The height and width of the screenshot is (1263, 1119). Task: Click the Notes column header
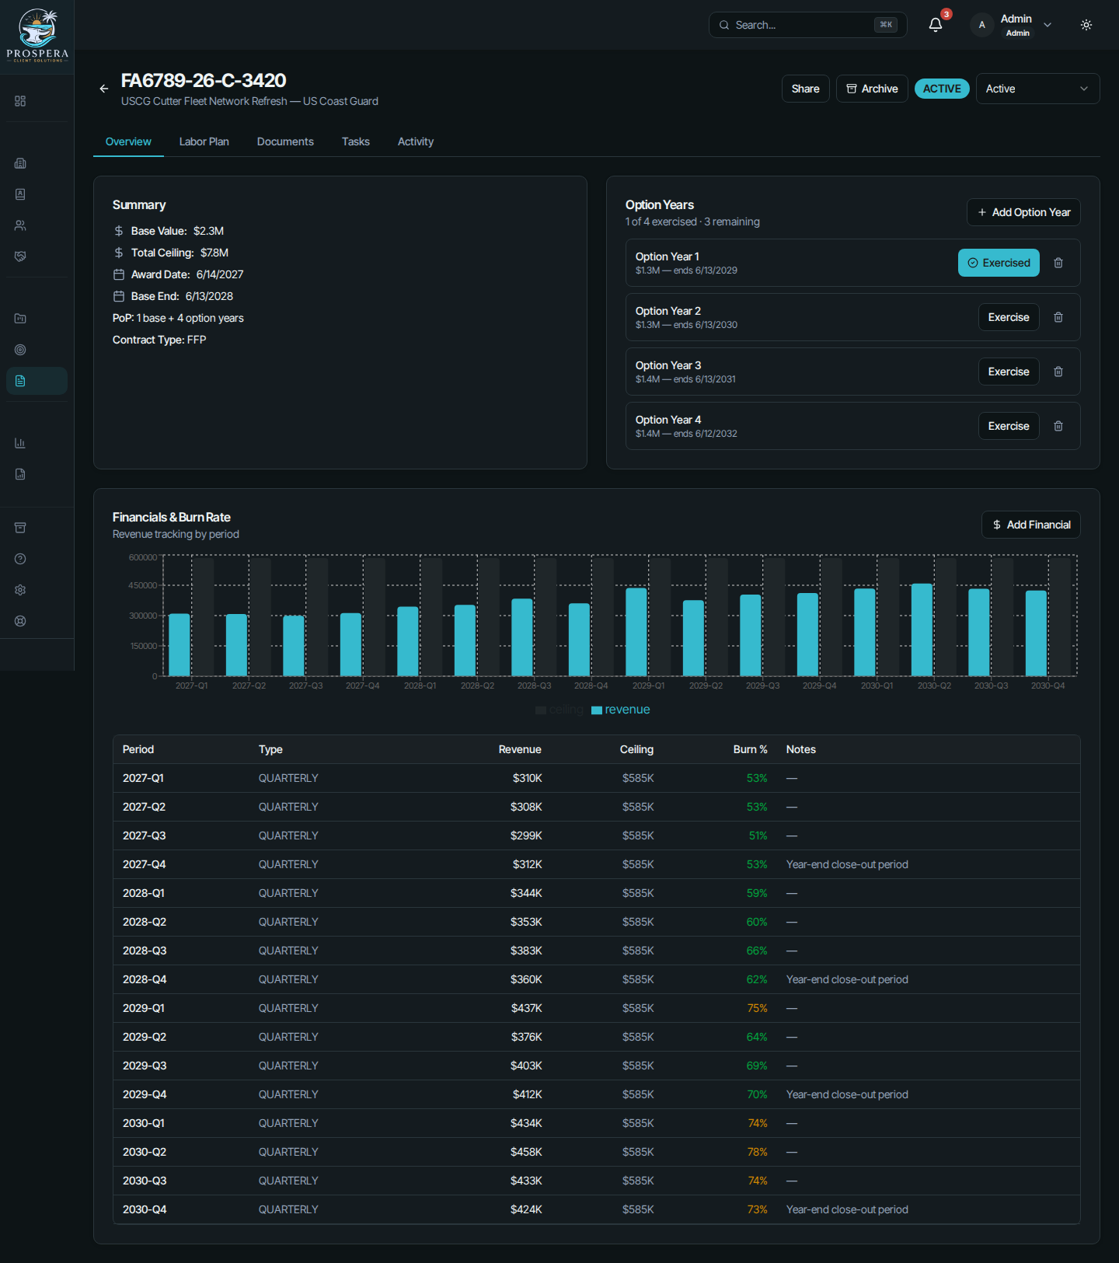click(x=800, y=749)
